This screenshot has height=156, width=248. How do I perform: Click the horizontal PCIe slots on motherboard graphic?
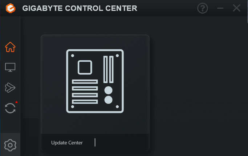tap(85, 92)
